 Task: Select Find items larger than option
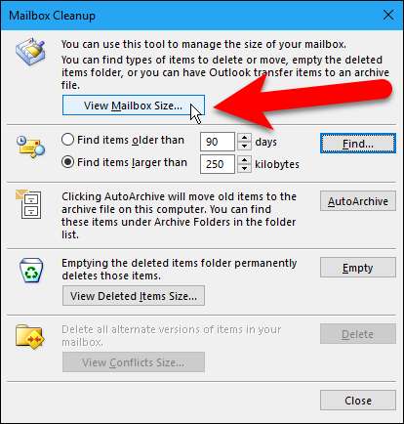(67, 162)
